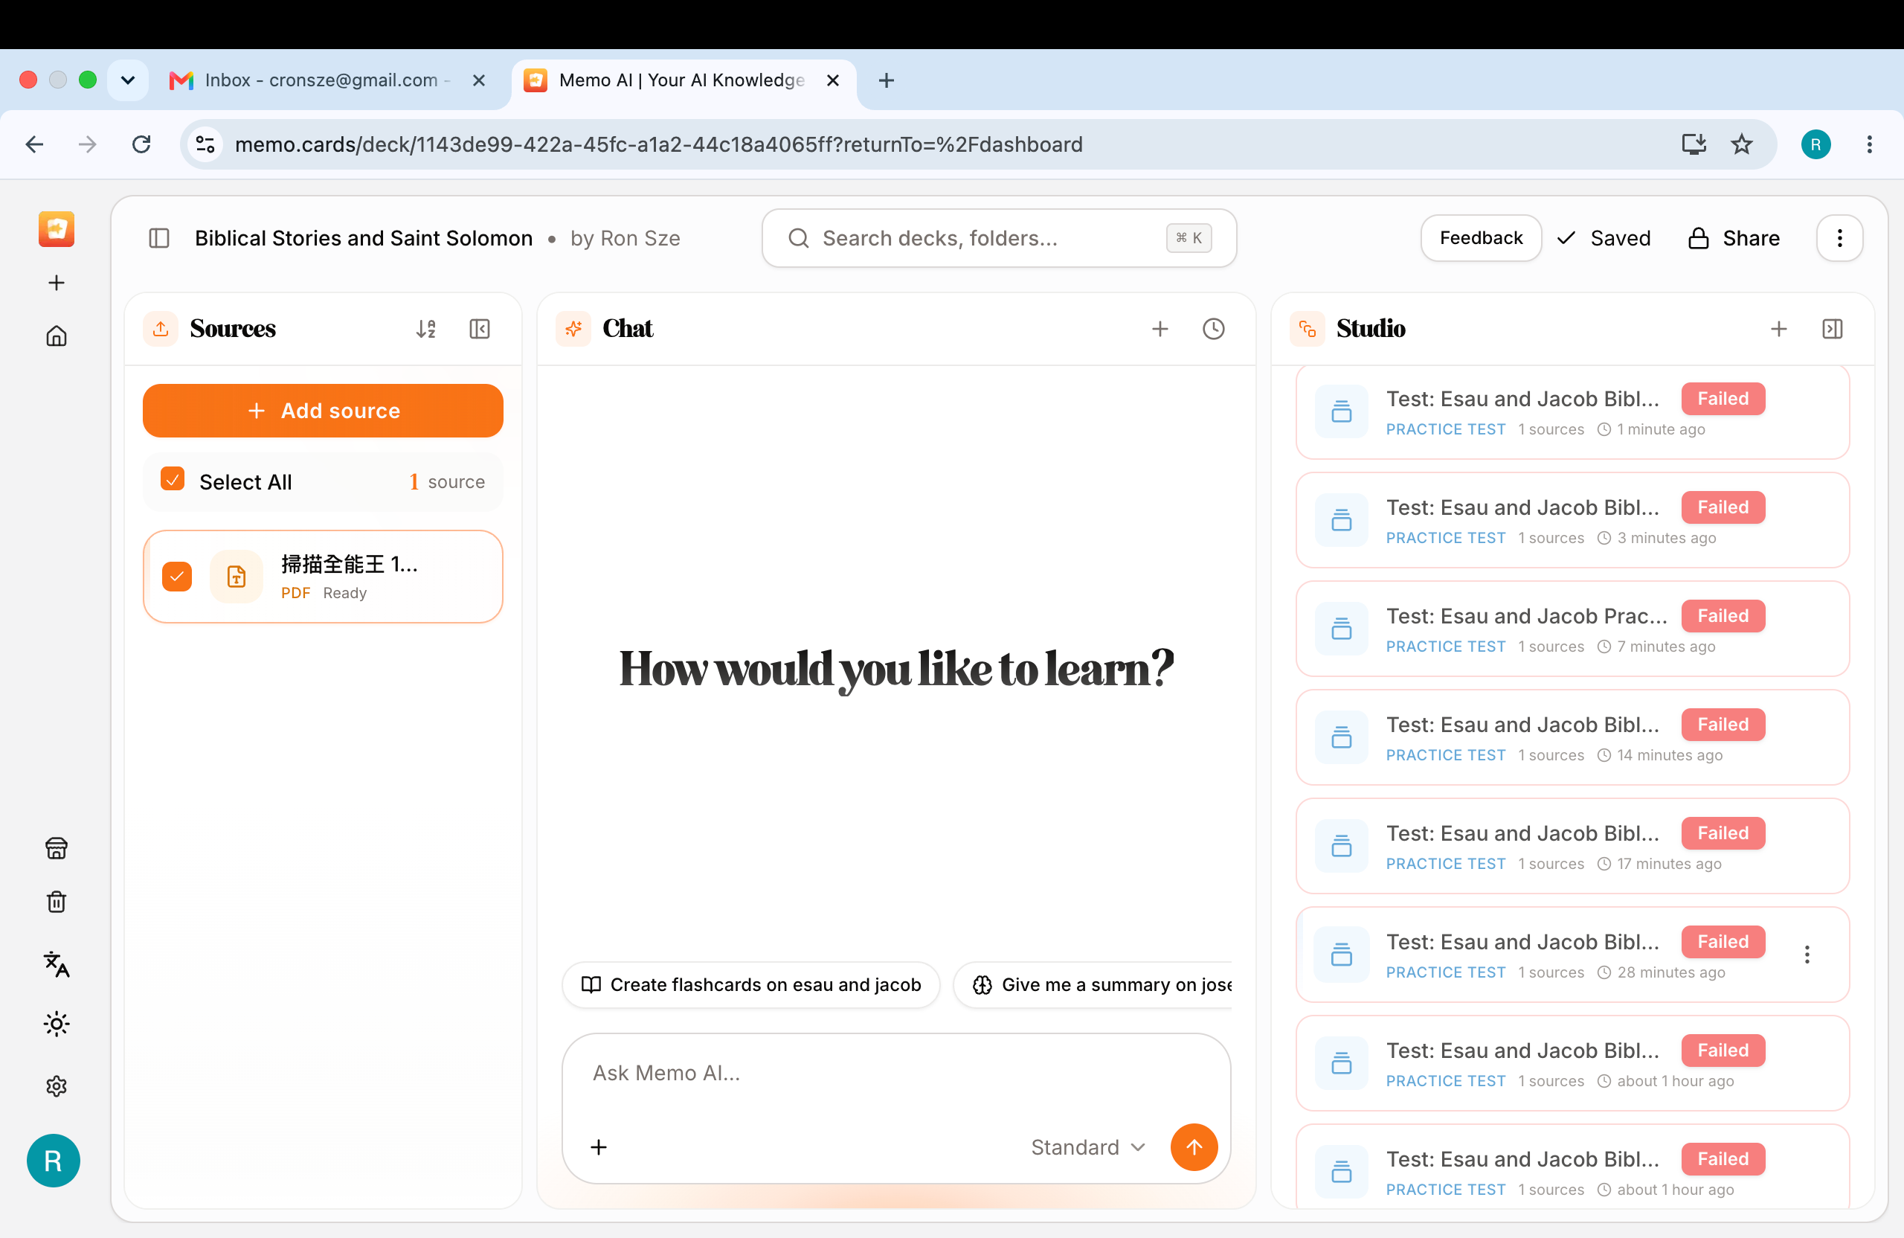Viewport: 1904px width, 1238px height.
Task: Bookmark this page with star icon
Action: [x=1741, y=144]
